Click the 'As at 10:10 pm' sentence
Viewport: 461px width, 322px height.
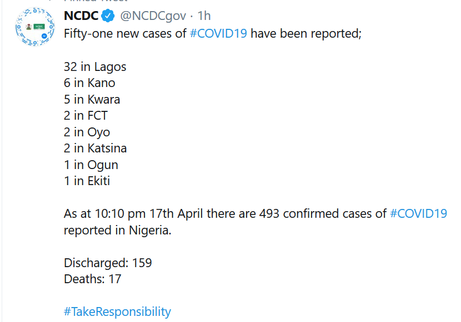point(222,213)
